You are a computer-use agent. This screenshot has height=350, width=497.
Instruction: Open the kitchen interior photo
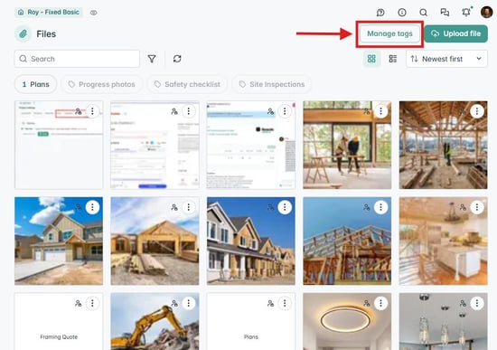(443, 241)
